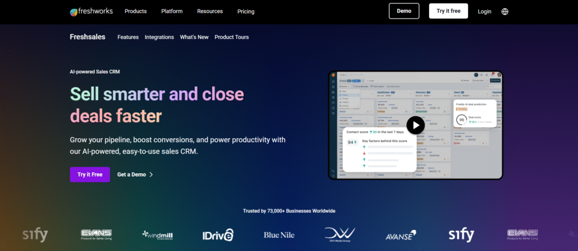Go to the Pricing page
Image resolution: width=578 pixels, height=251 pixels.
(246, 11)
